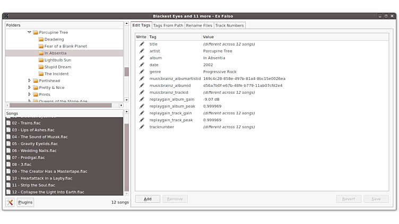This screenshot has height=224, width=399.
Task: Toggle write pencil for replaygain_album_peak tag
Action: pos(142,106)
